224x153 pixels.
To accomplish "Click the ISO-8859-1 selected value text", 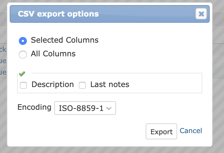I will tap(81, 108).
